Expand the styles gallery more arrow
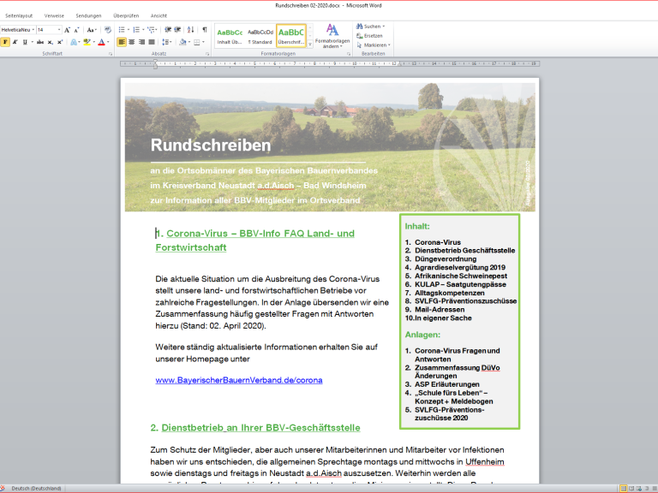658x493 pixels. pyautogui.click(x=310, y=44)
